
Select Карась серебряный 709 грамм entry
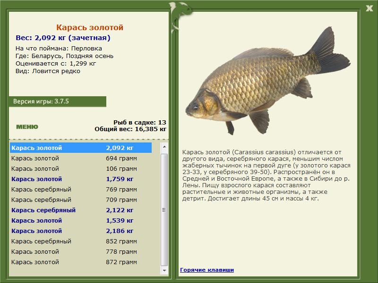[81, 200]
